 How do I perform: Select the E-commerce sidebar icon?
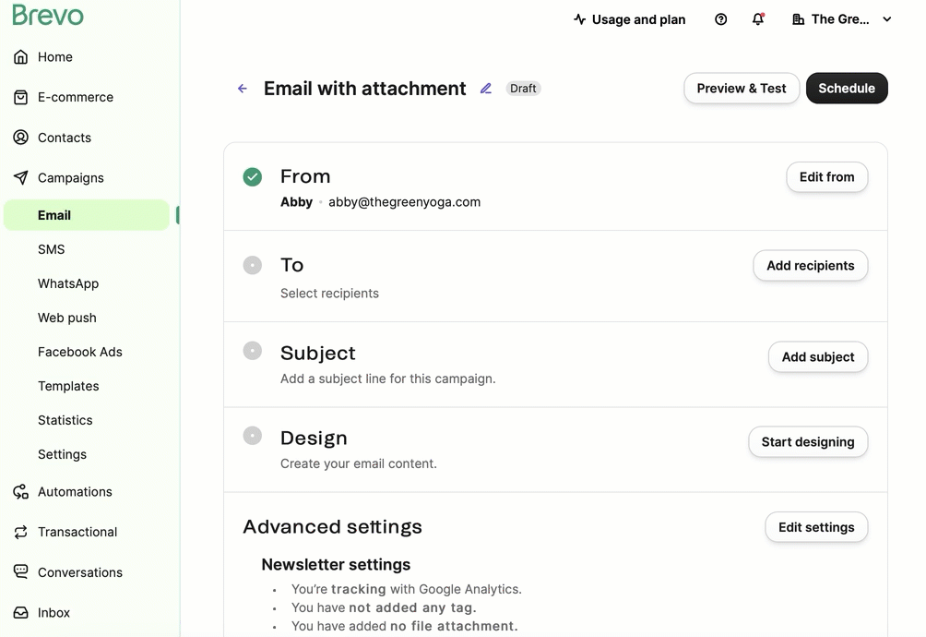19,97
